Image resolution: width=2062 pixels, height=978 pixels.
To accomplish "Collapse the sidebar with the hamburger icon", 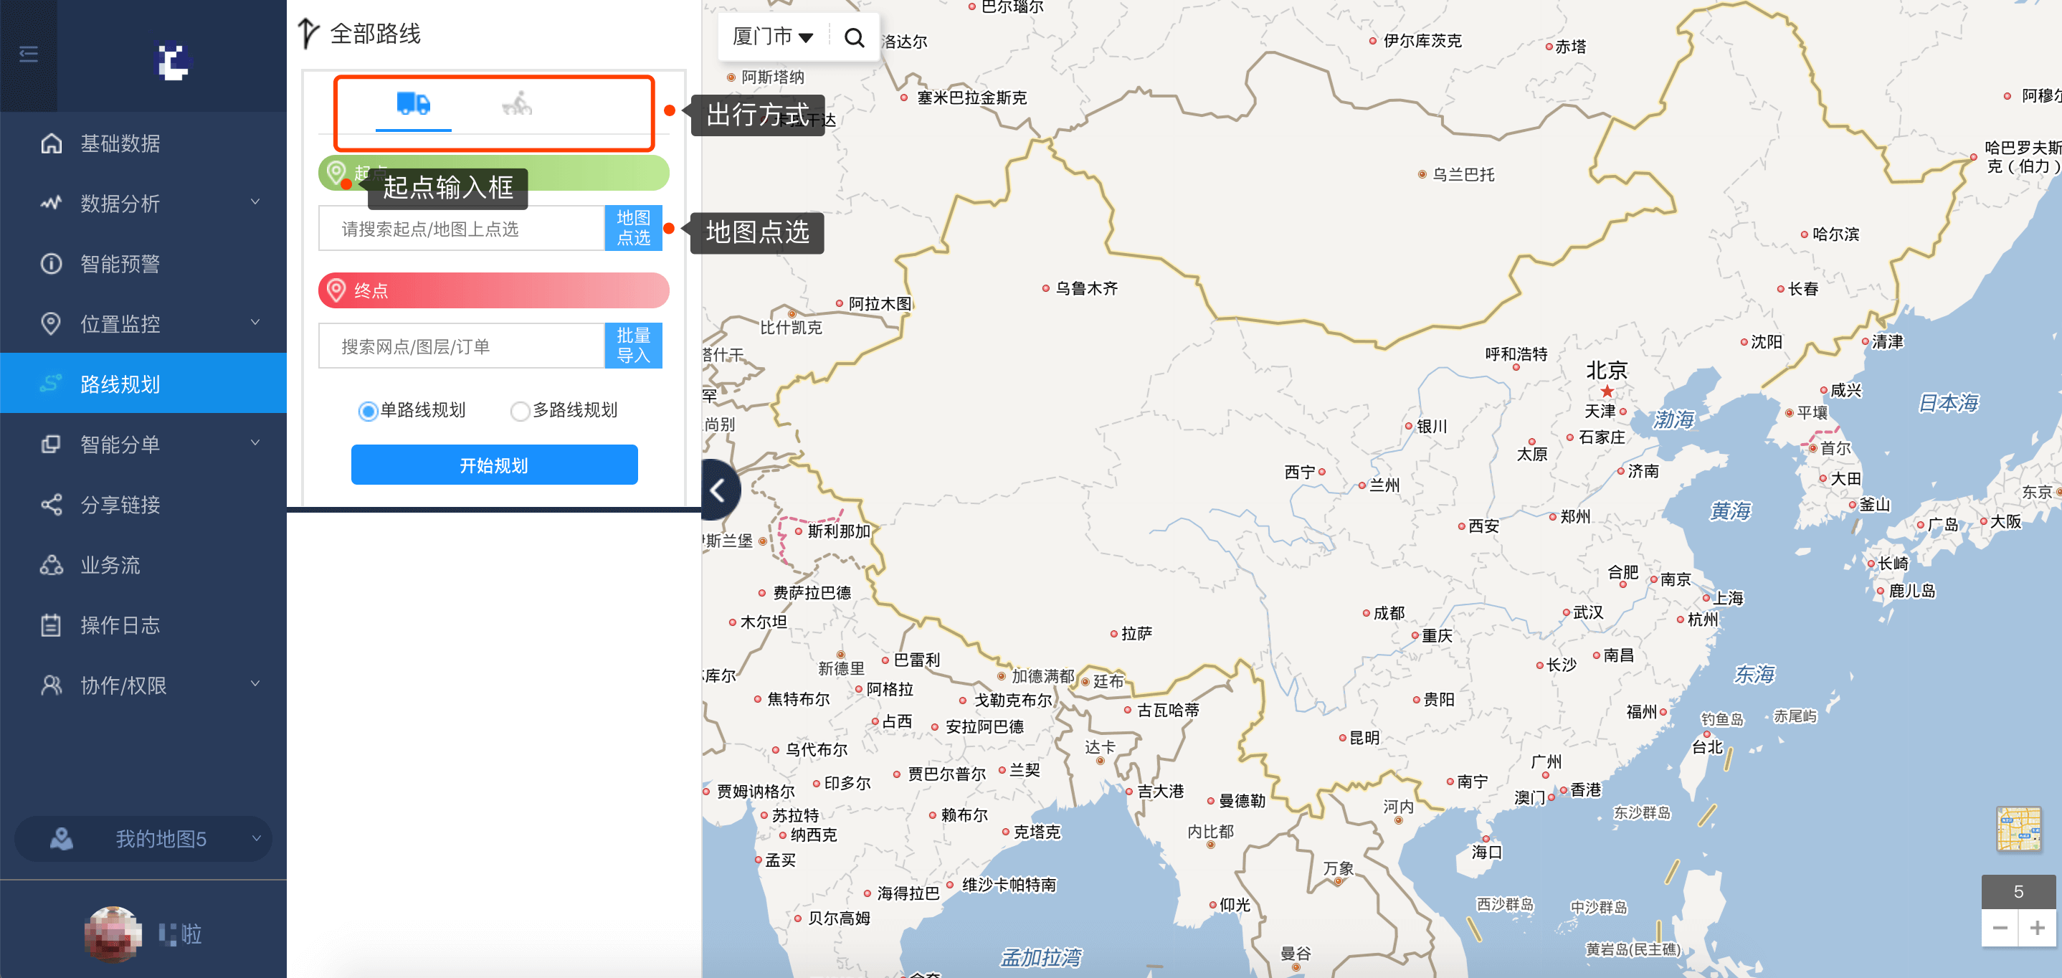I will [29, 54].
